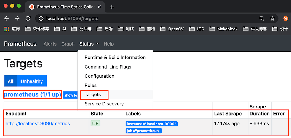The height and width of the screenshot is (138, 291).
Task: Open the 公共组 bookmarks folder
Action: (x=81, y=29)
